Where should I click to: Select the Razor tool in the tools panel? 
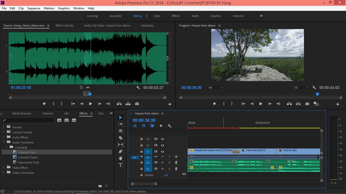(121, 138)
